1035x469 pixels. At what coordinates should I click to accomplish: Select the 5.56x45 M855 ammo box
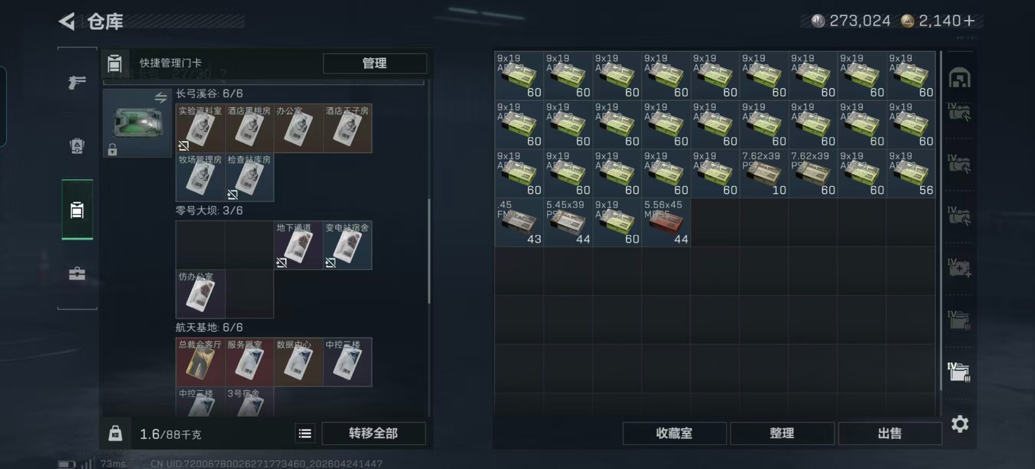[x=666, y=223]
